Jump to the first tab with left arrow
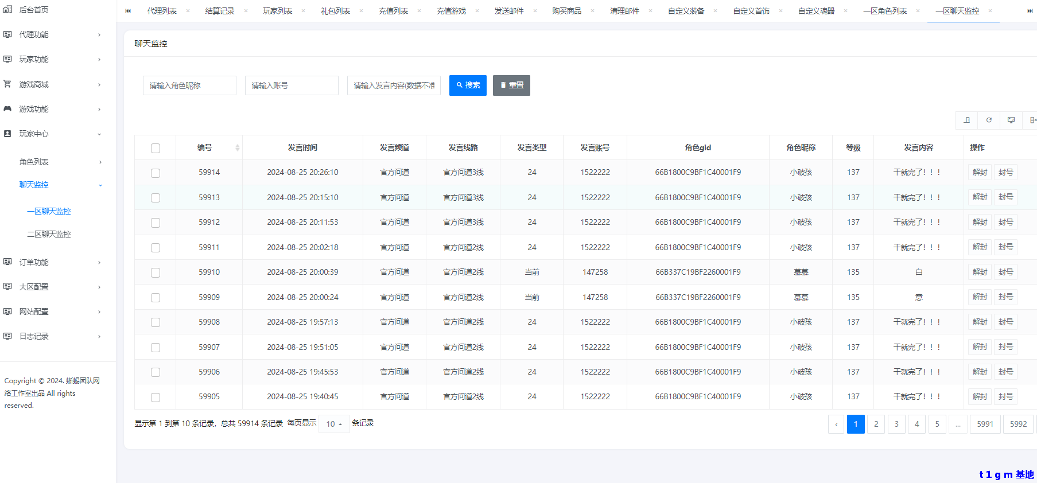Image resolution: width=1037 pixels, height=483 pixels. [128, 11]
